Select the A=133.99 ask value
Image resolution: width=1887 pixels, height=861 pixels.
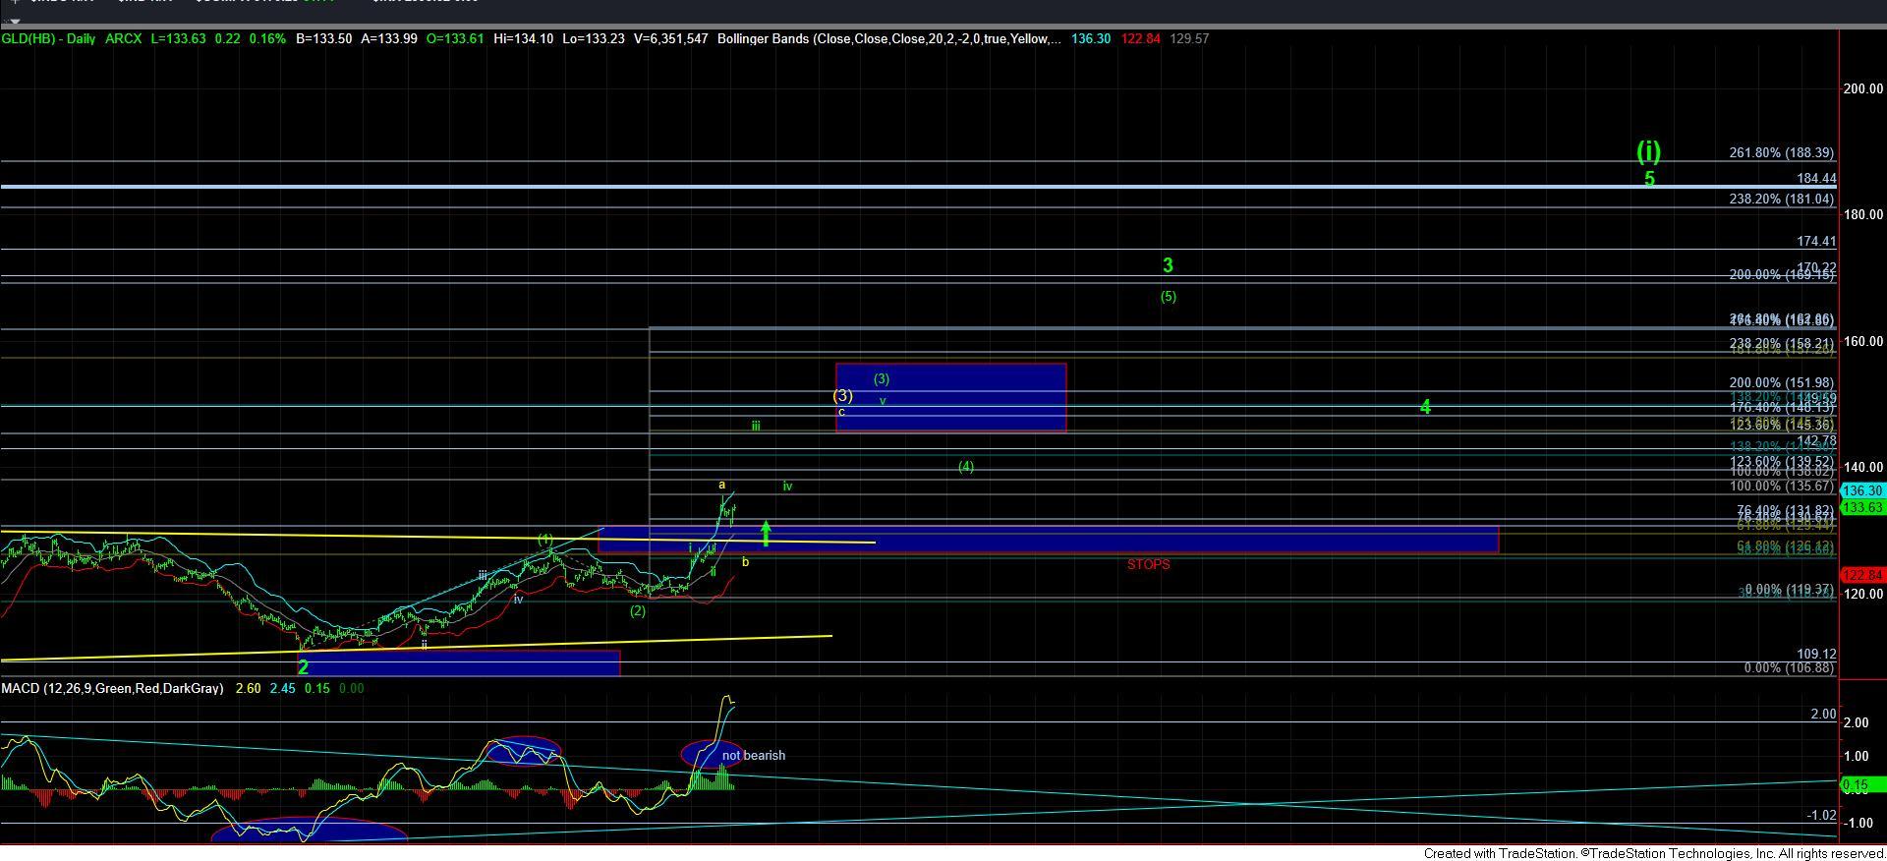(389, 39)
